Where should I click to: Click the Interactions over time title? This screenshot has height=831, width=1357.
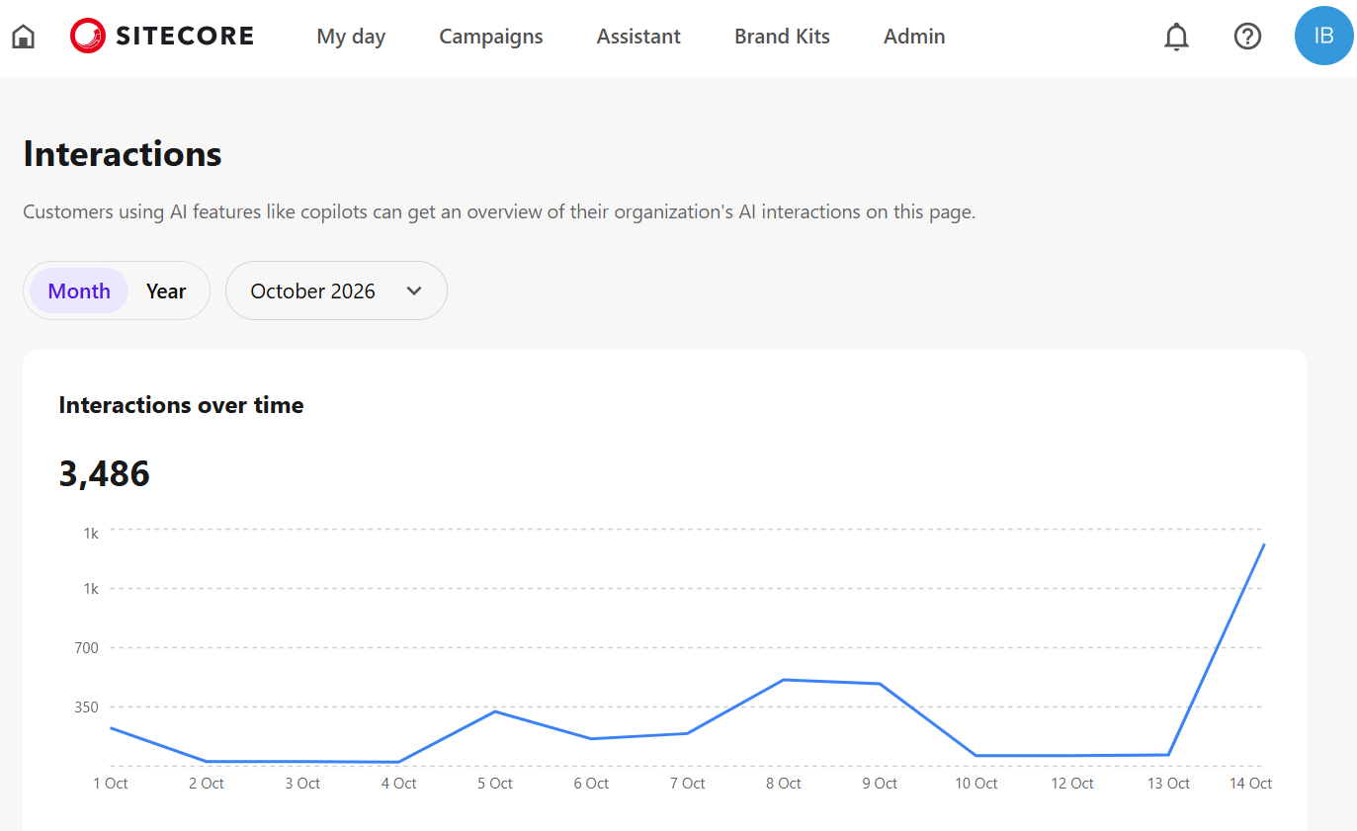tap(181, 405)
